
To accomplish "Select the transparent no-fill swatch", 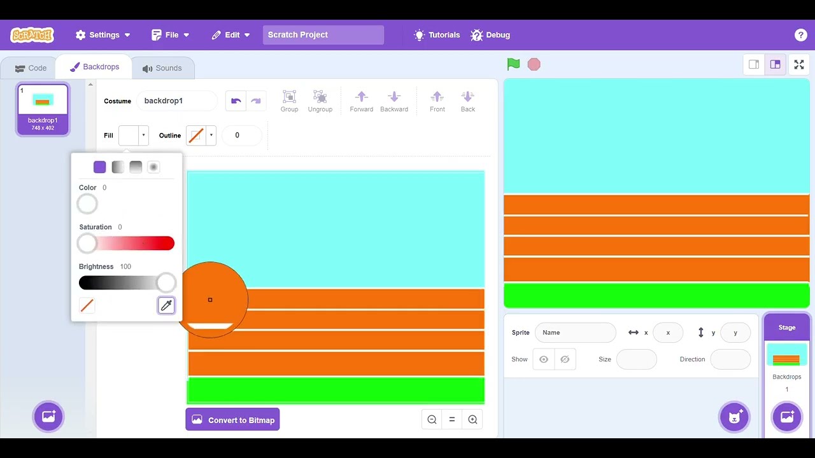I will [87, 306].
